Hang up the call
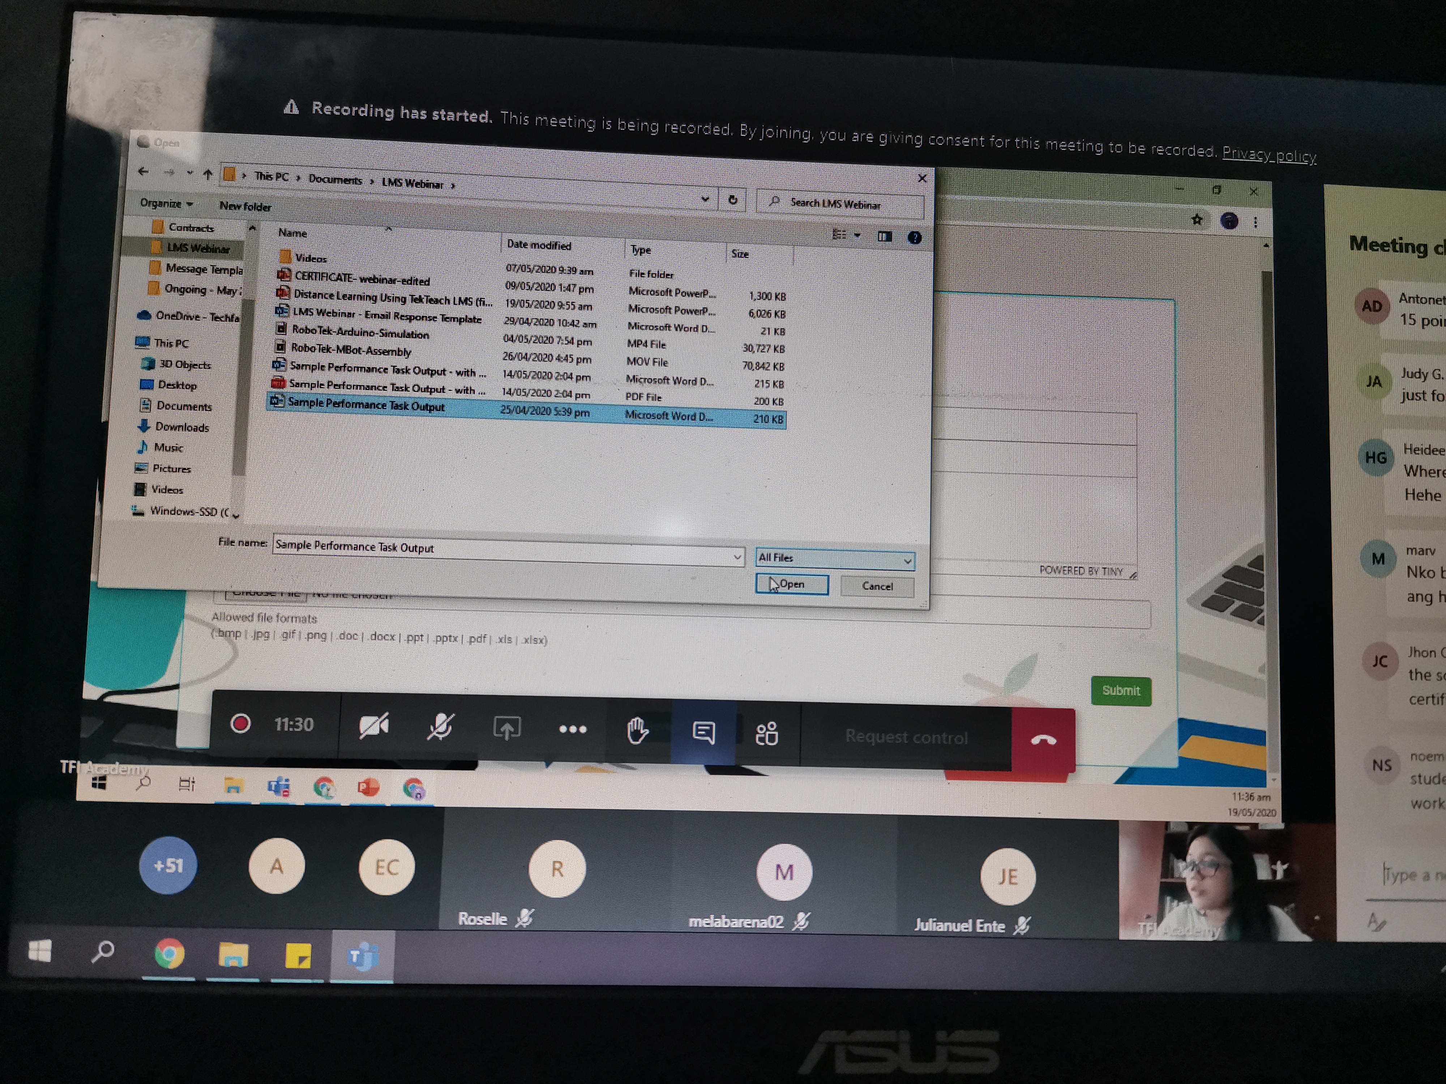Viewport: 1446px width, 1084px height. pos(1043,740)
